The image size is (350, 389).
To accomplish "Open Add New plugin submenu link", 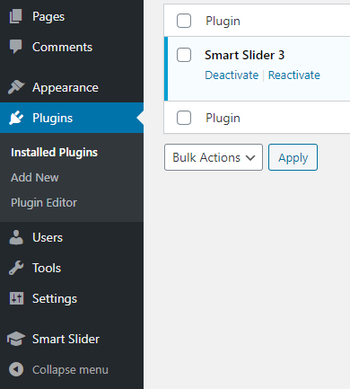I will click(35, 178).
